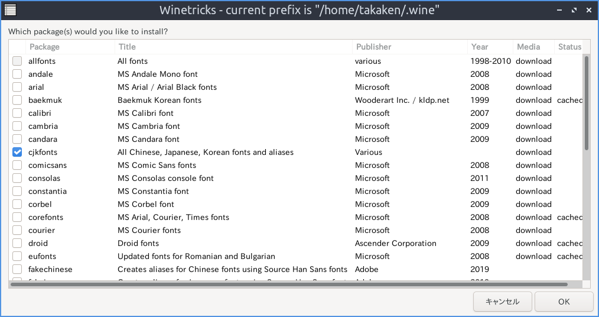This screenshot has width=599, height=317.
Task: Check the allfonts package checkbox
Action: click(x=17, y=61)
